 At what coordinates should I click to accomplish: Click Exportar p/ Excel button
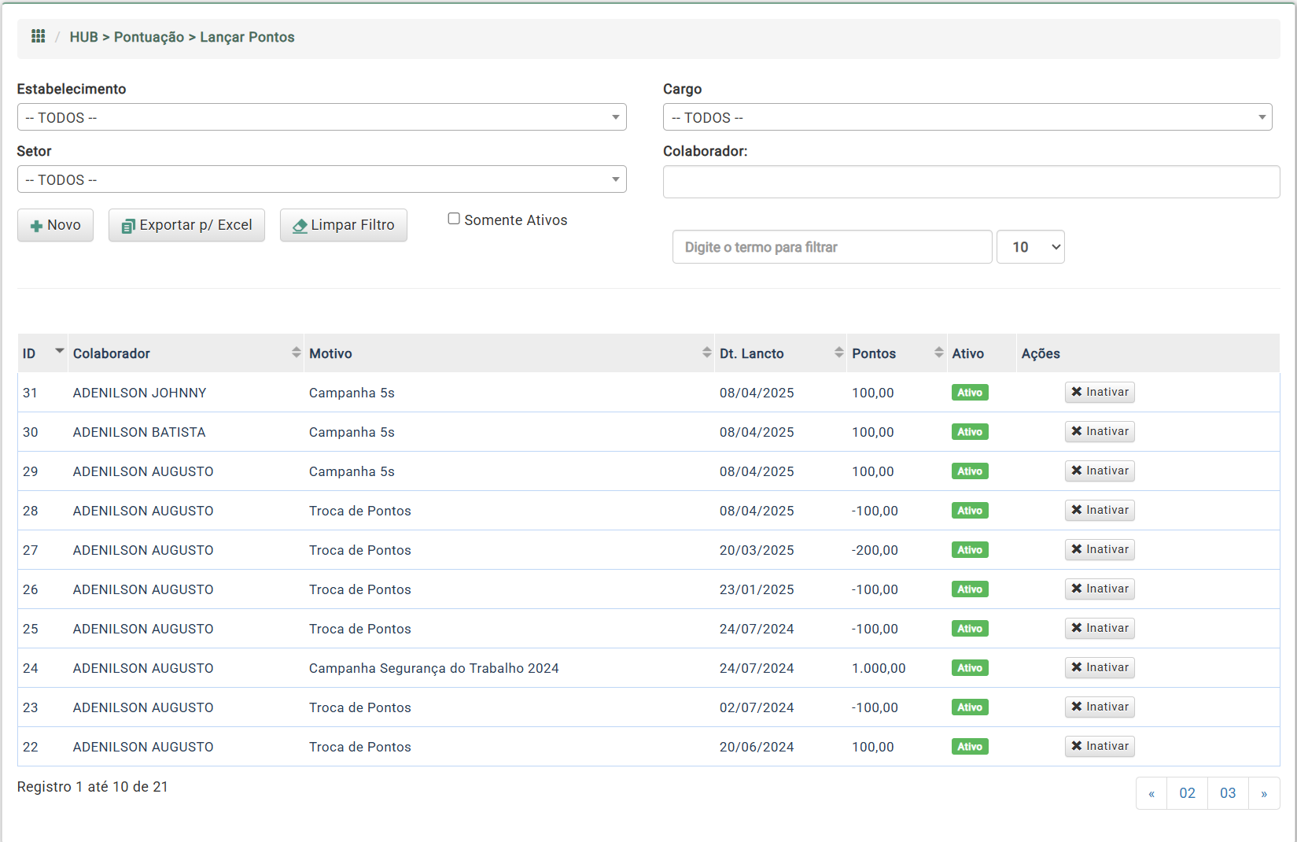click(186, 225)
